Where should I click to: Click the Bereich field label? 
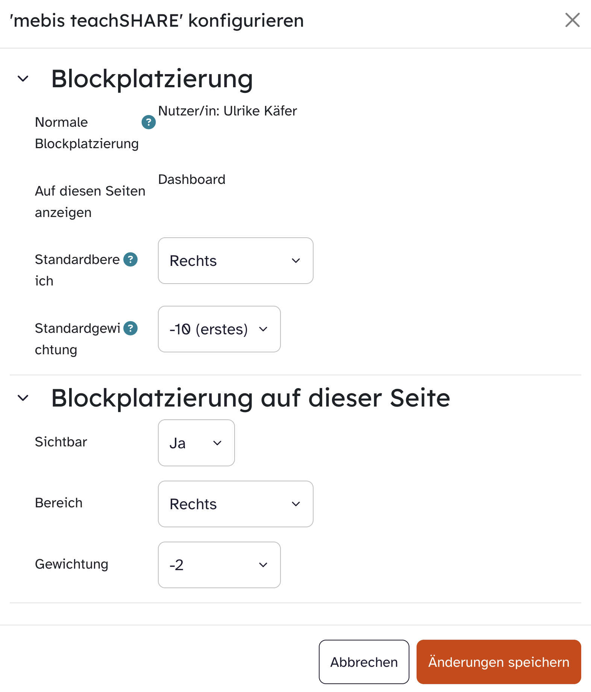pos(59,503)
